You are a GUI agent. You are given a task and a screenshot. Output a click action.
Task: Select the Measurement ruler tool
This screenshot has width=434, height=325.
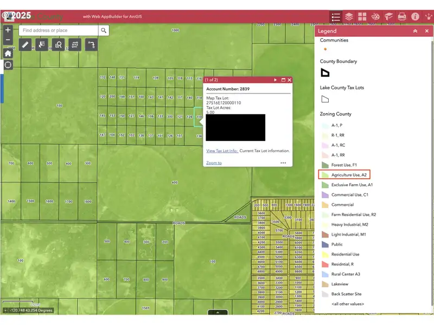click(25, 44)
